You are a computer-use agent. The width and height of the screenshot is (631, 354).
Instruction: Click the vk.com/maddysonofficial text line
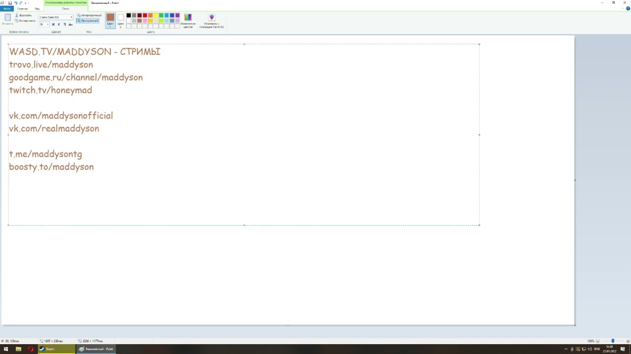click(61, 116)
